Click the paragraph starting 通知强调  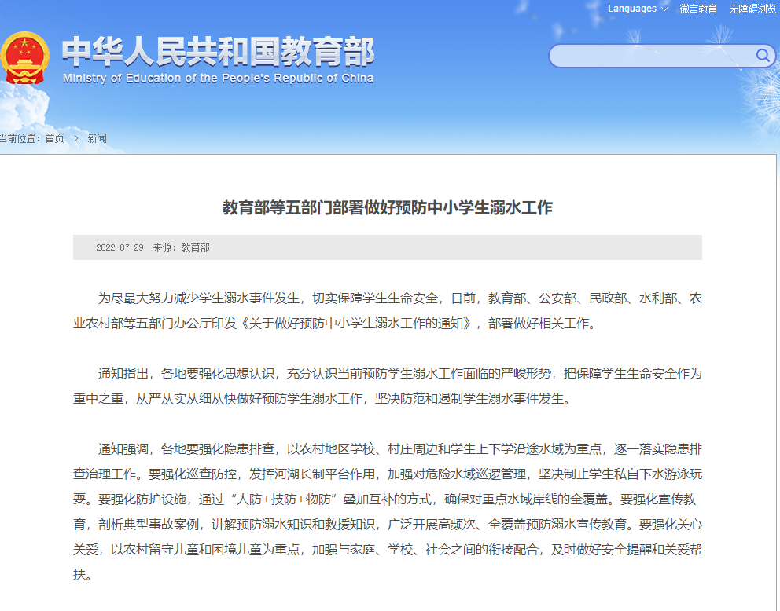tap(388, 511)
